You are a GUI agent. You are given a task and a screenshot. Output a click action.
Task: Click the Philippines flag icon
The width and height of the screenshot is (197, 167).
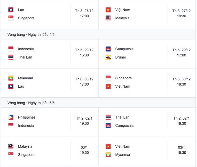(11, 117)
